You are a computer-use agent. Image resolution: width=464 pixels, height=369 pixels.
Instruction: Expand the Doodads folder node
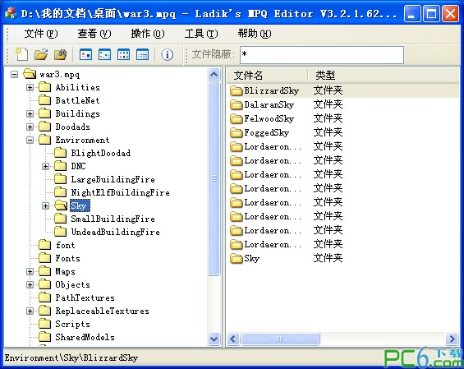click(x=30, y=127)
